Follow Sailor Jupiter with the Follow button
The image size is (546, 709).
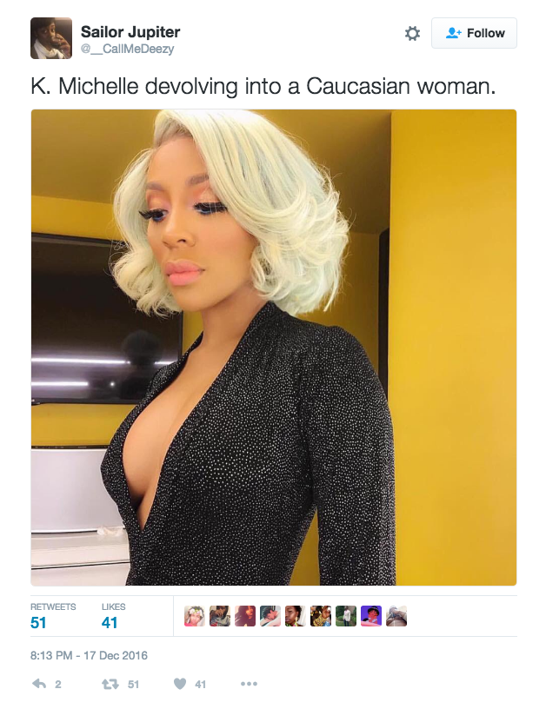tap(474, 33)
